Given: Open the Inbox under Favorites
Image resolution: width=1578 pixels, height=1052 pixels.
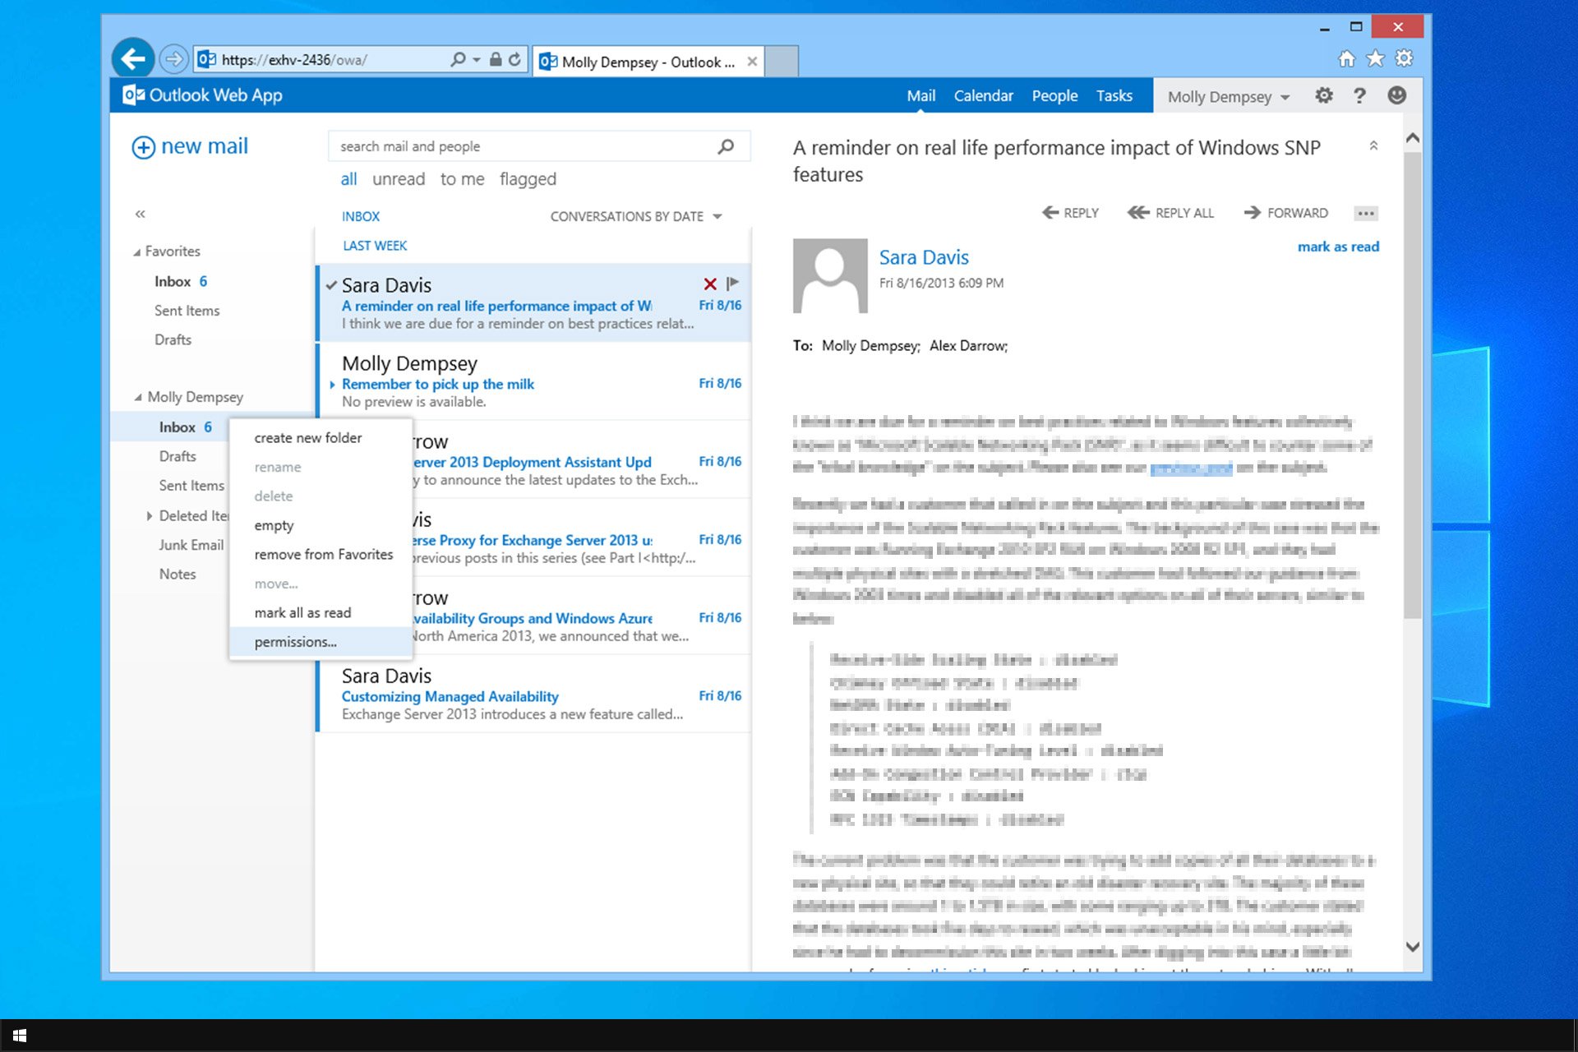Looking at the screenshot, I should tap(181, 282).
